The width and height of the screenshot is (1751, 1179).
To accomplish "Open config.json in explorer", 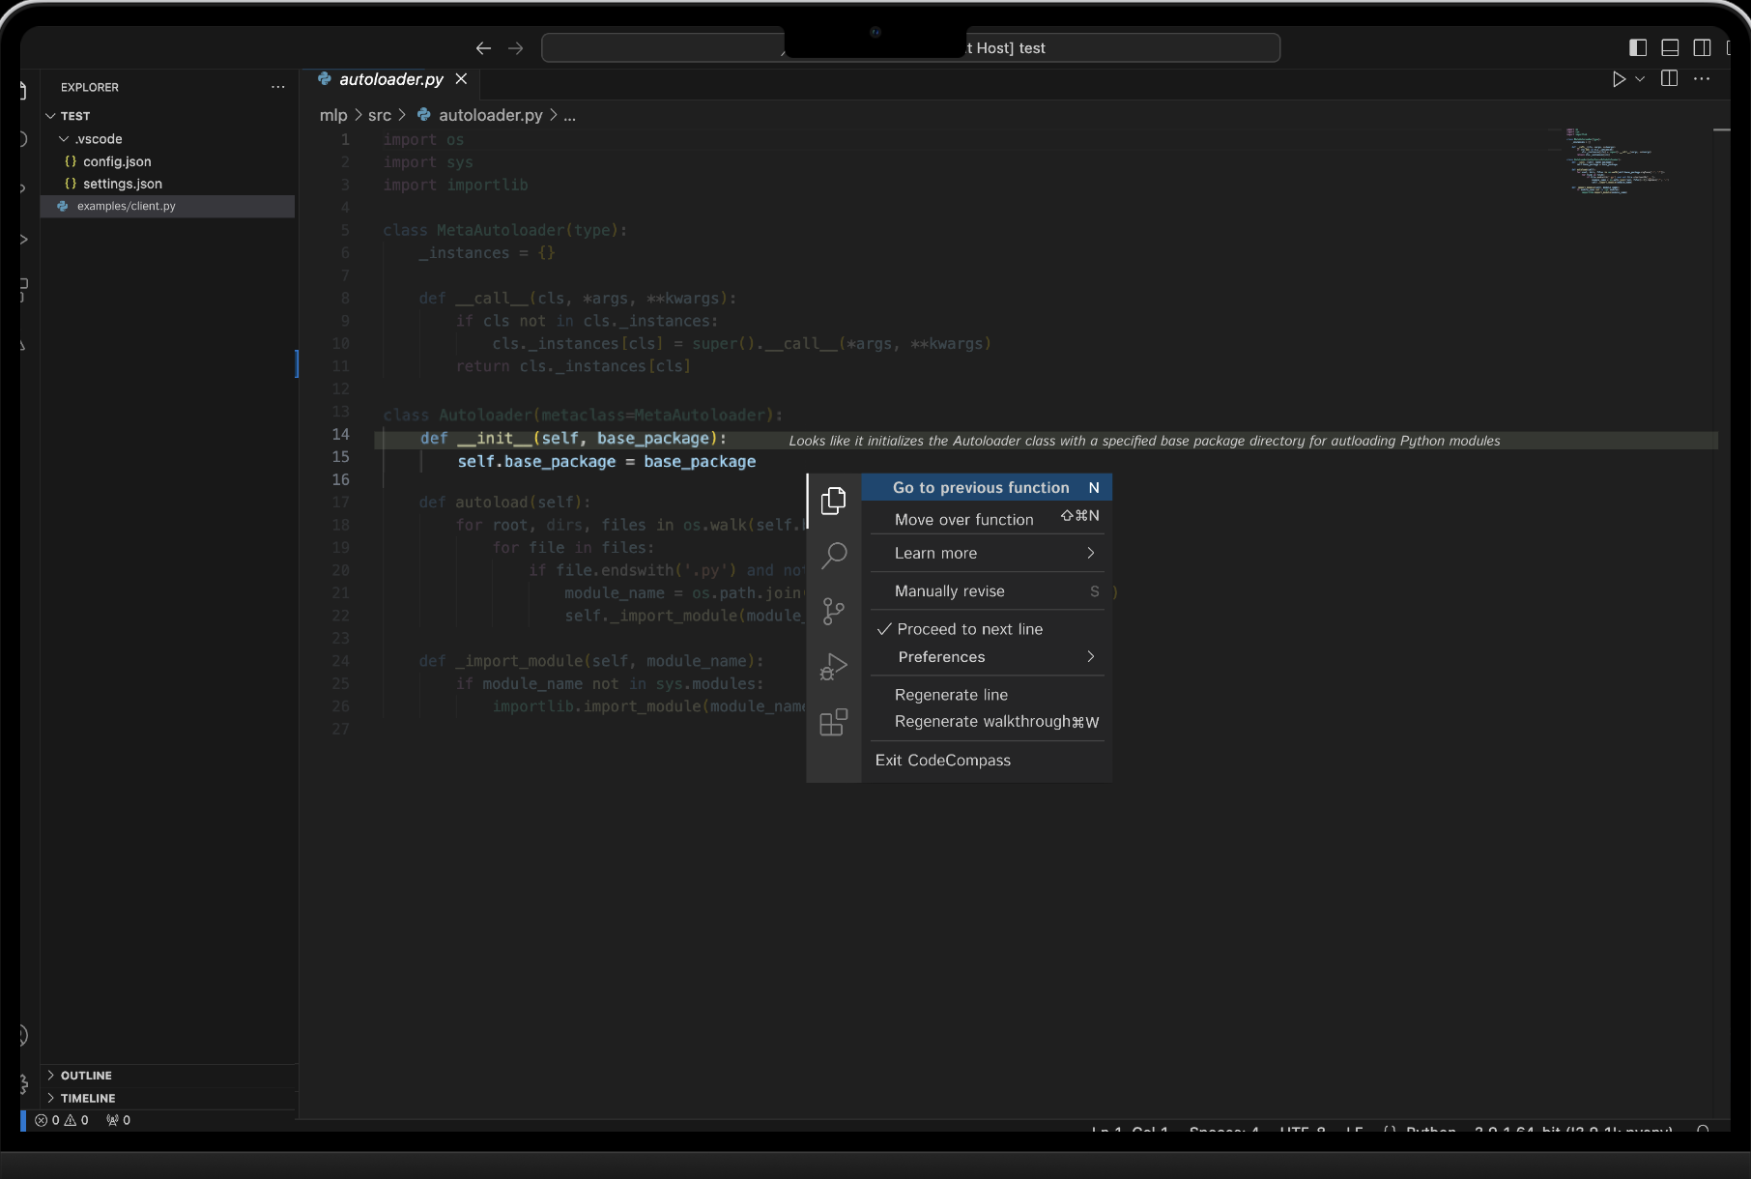I will point(116,161).
